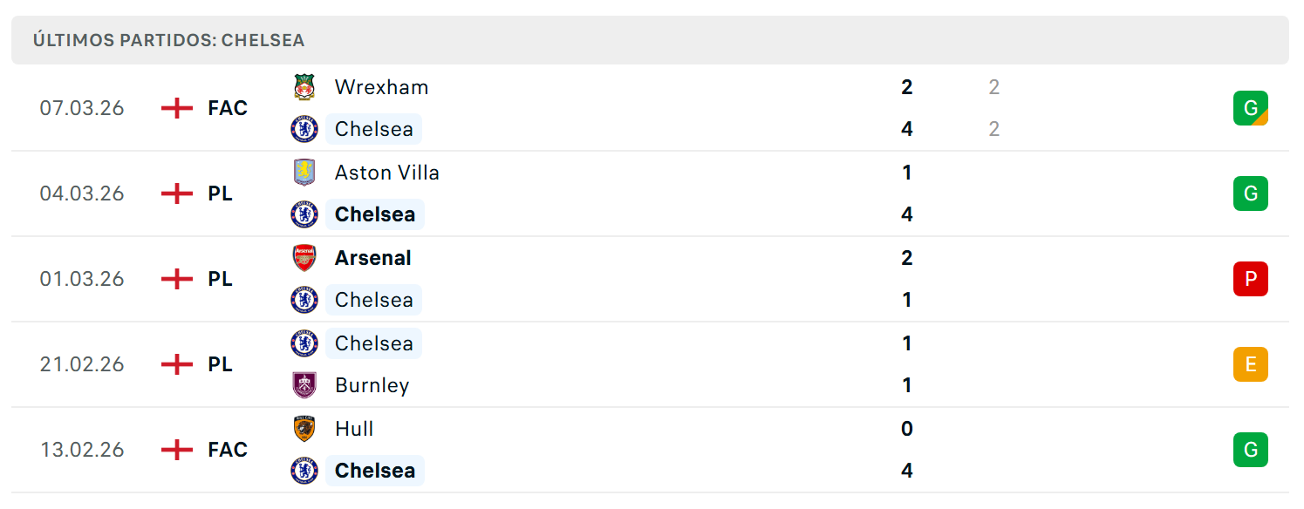Click the Burnley club crest icon

click(304, 385)
